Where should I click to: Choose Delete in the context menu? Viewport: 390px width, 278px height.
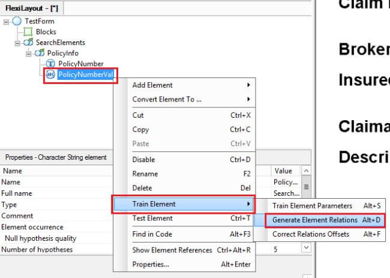pos(184,188)
